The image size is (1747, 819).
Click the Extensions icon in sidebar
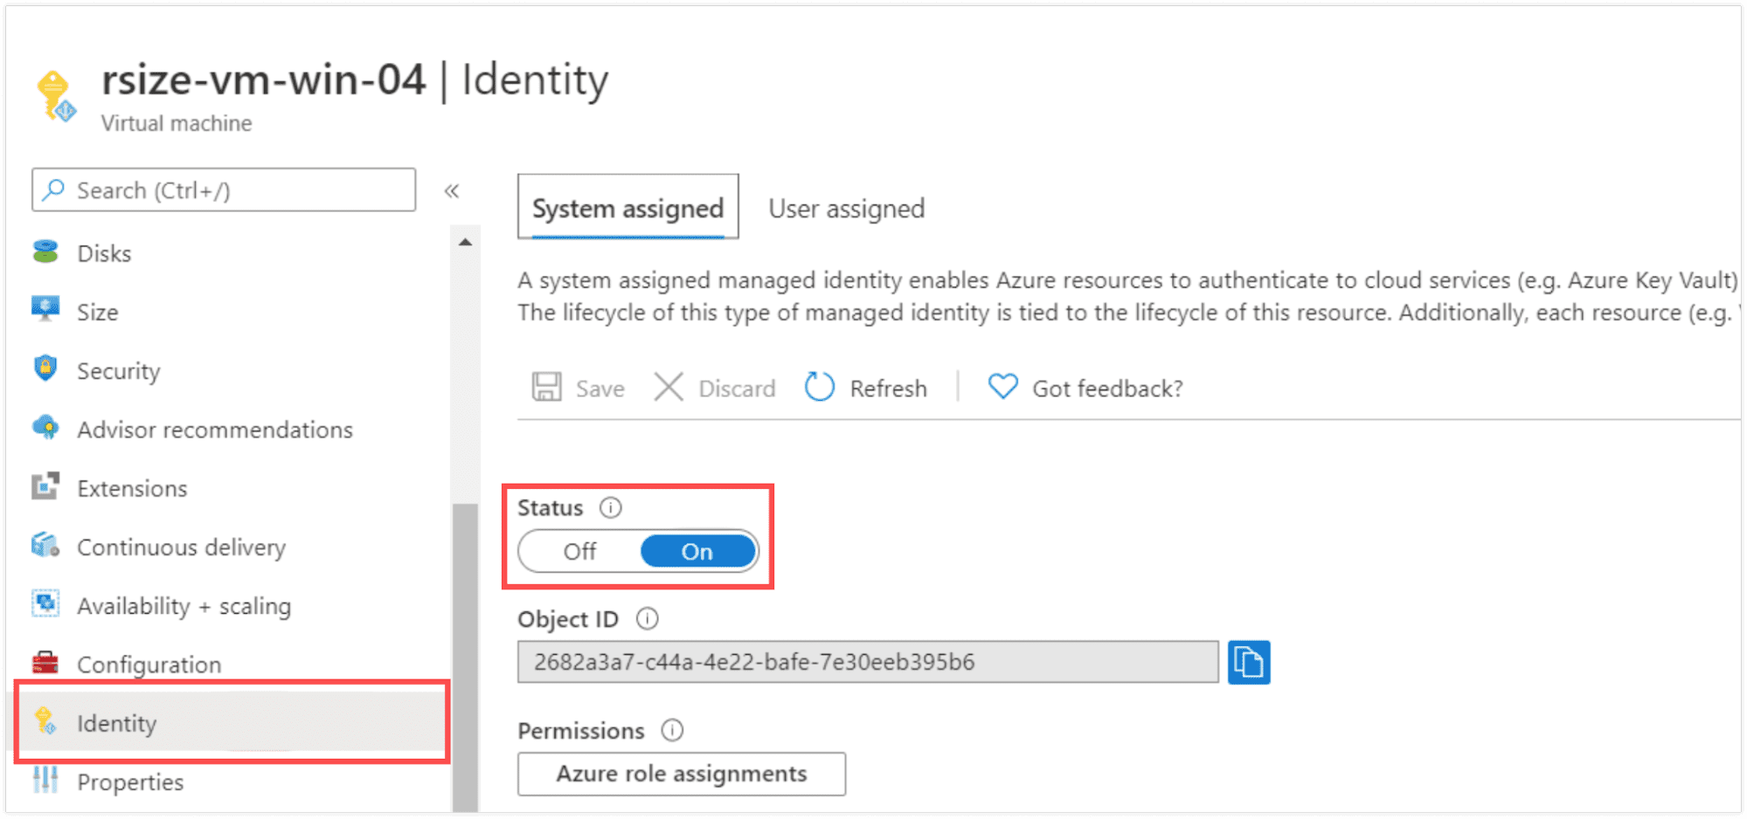click(x=45, y=487)
